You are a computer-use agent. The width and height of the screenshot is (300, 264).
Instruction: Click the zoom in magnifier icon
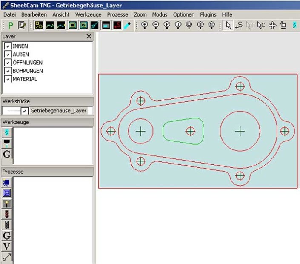145,26
